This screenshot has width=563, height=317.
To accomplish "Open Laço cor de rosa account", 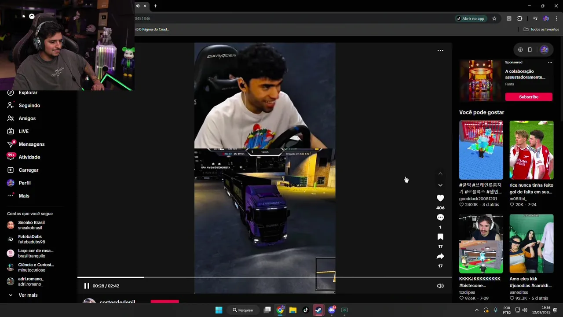I will pyautogui.click(x=31, y=253).
